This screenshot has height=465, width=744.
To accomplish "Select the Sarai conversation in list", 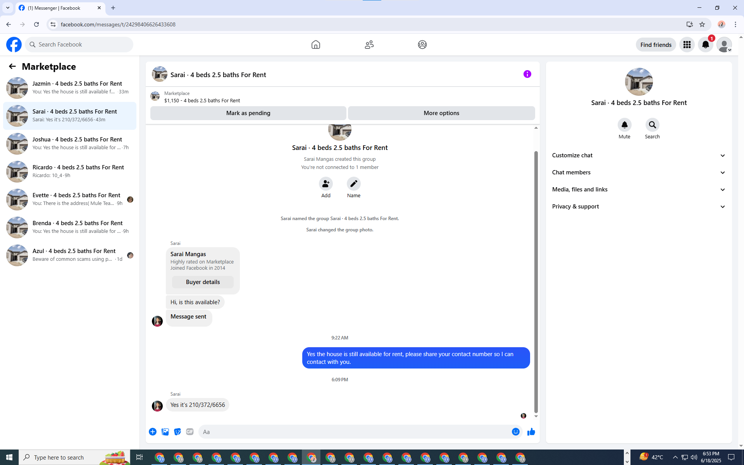I will coord(70,116).
